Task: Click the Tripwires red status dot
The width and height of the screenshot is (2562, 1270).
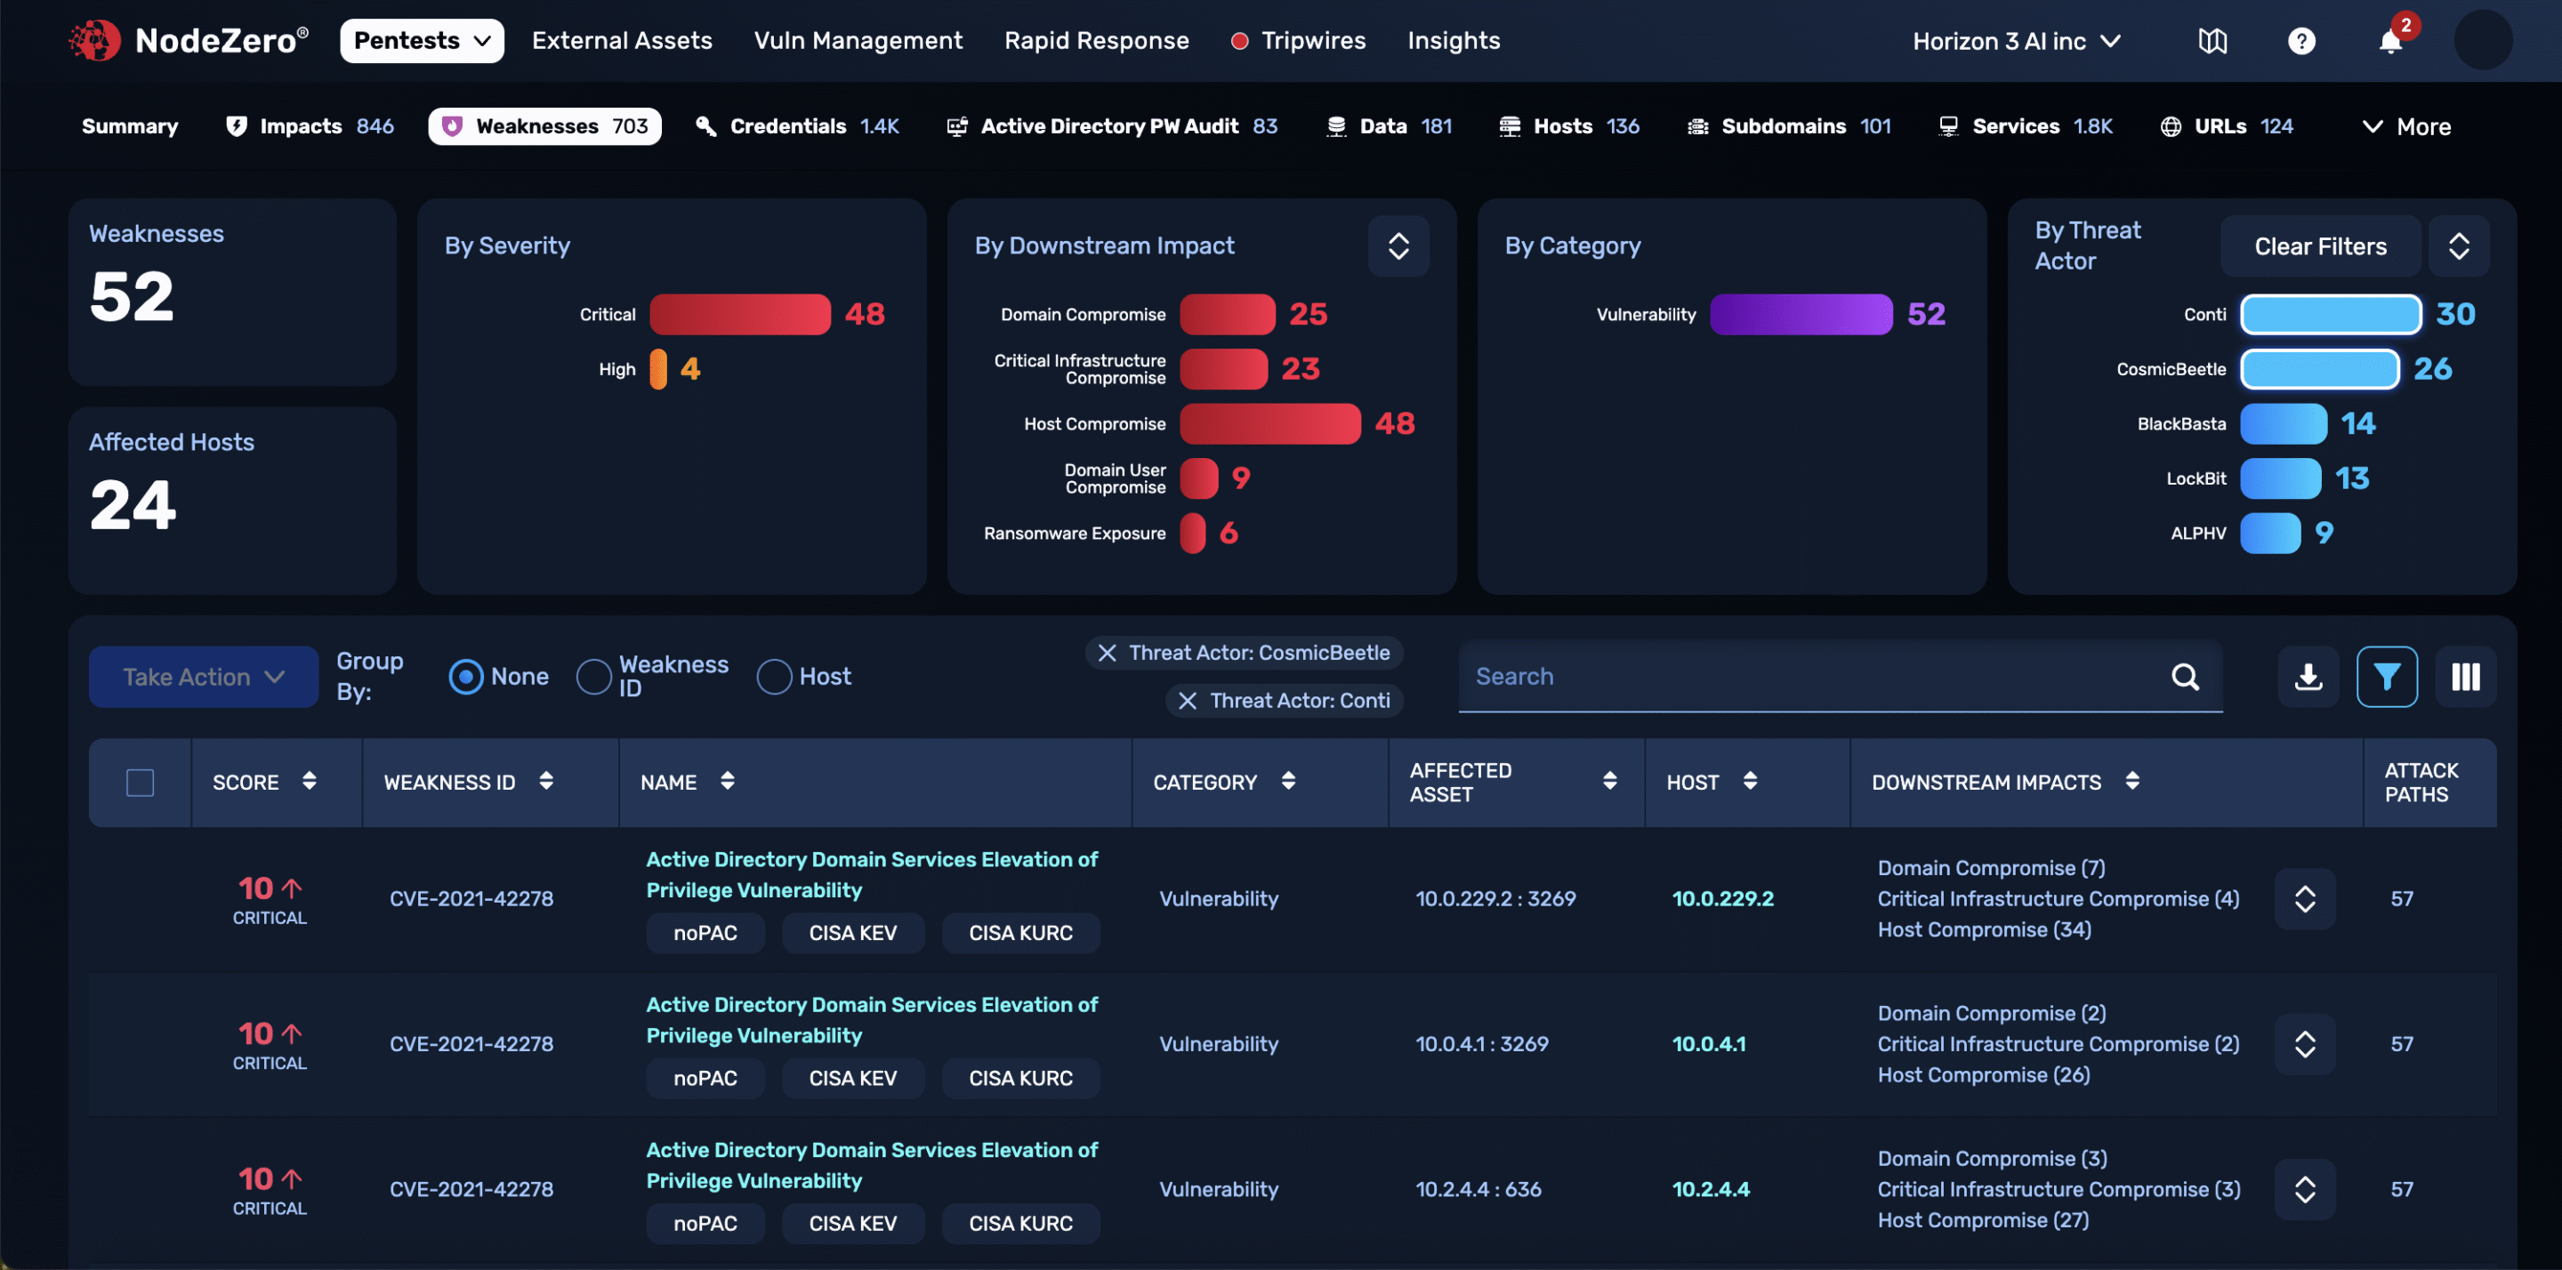Action: [x=1239, y=41]
